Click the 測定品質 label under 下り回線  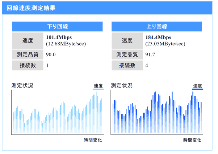tap(28, 54)
